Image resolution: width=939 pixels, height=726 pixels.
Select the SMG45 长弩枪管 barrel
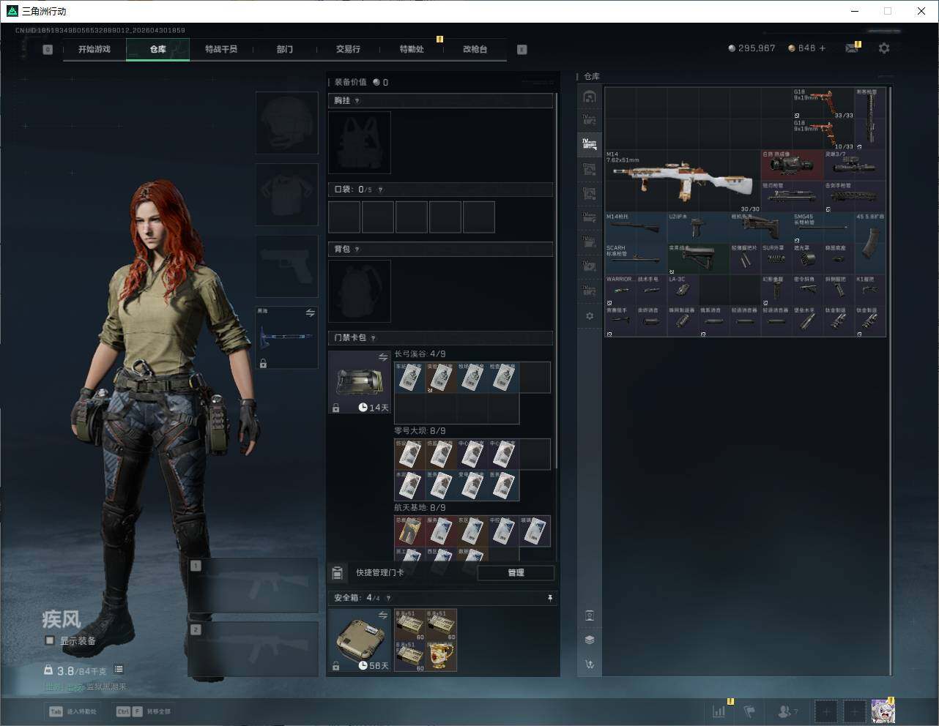[823, 228]
